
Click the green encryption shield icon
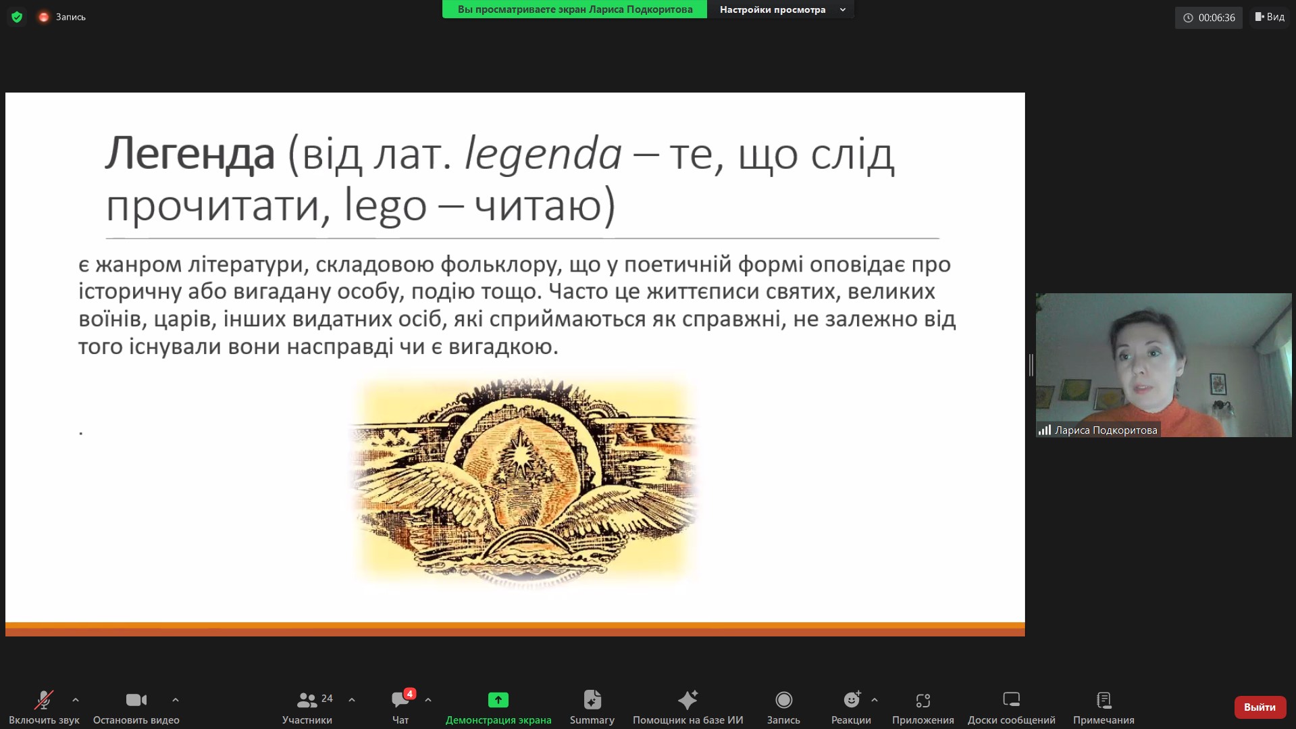pos(17,17)
